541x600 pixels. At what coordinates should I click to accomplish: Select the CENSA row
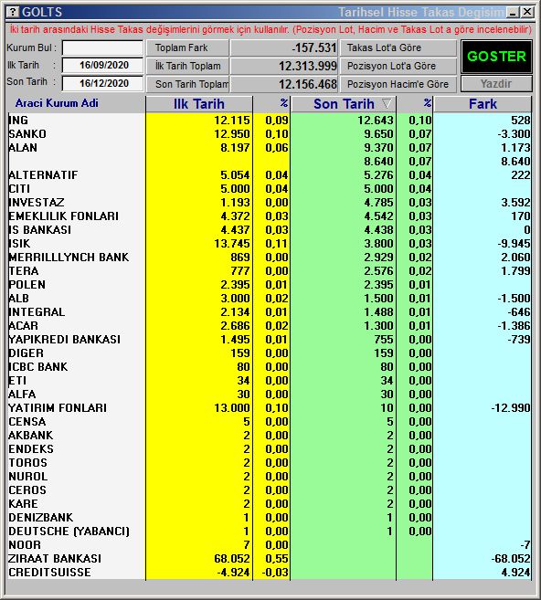point(270,422)
